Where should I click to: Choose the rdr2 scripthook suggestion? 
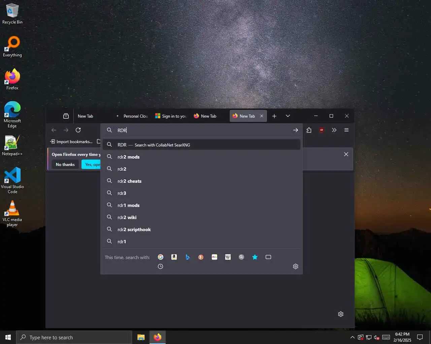tap(202, 229)
